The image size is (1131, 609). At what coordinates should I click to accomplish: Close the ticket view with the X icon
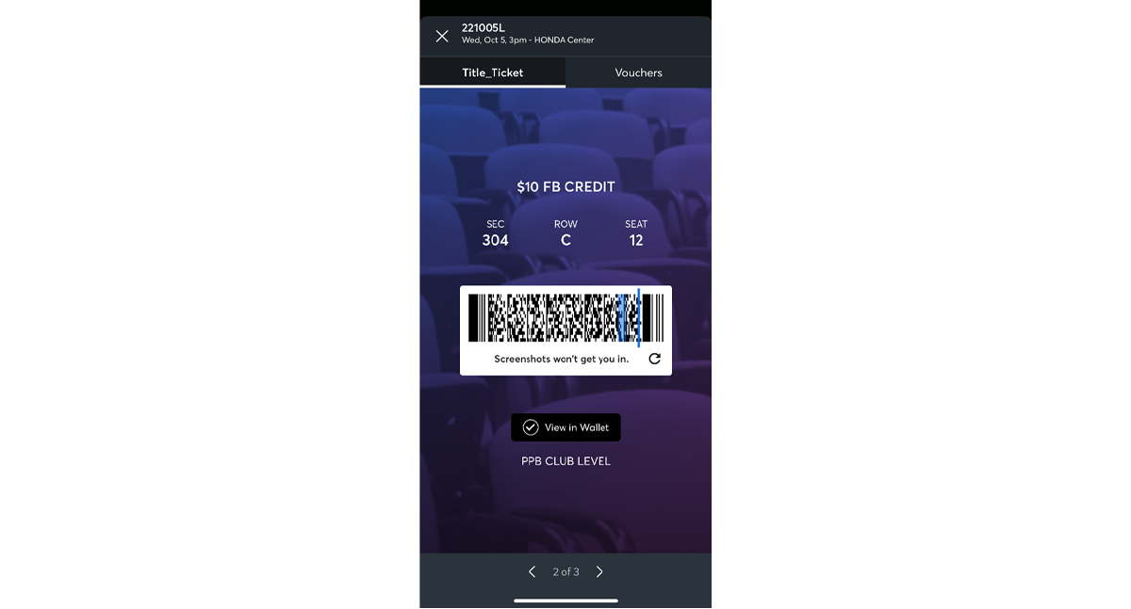click(x=442, y=36)
